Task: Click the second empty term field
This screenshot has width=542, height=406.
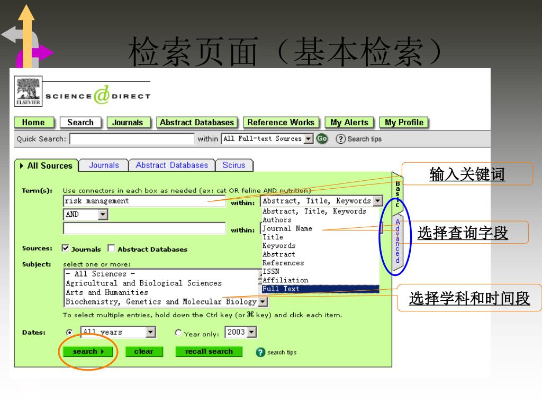Action: click(x=144, y=228)
